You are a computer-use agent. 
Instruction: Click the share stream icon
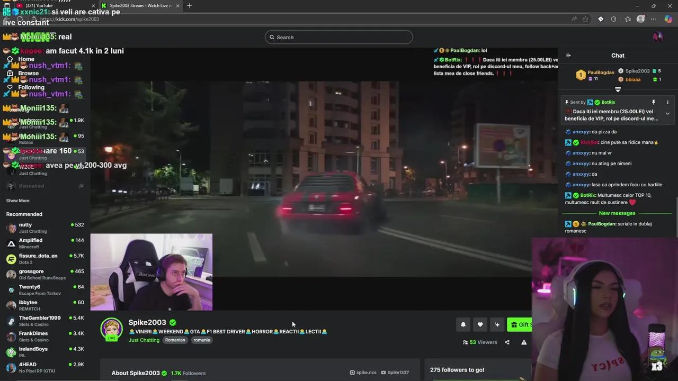click(x=507, y=342)
